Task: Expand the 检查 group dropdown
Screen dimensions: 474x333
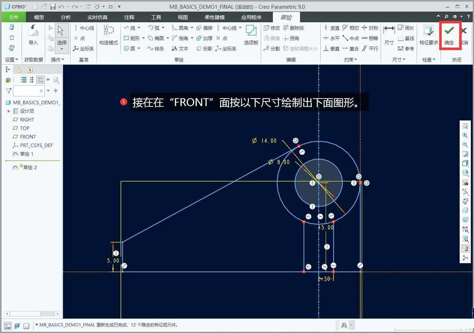Action: pos(428,60)
